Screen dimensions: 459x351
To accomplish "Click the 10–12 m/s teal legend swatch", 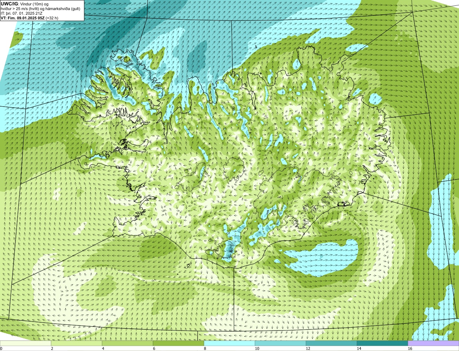I will pyautogui.click(x=281, y=343).
